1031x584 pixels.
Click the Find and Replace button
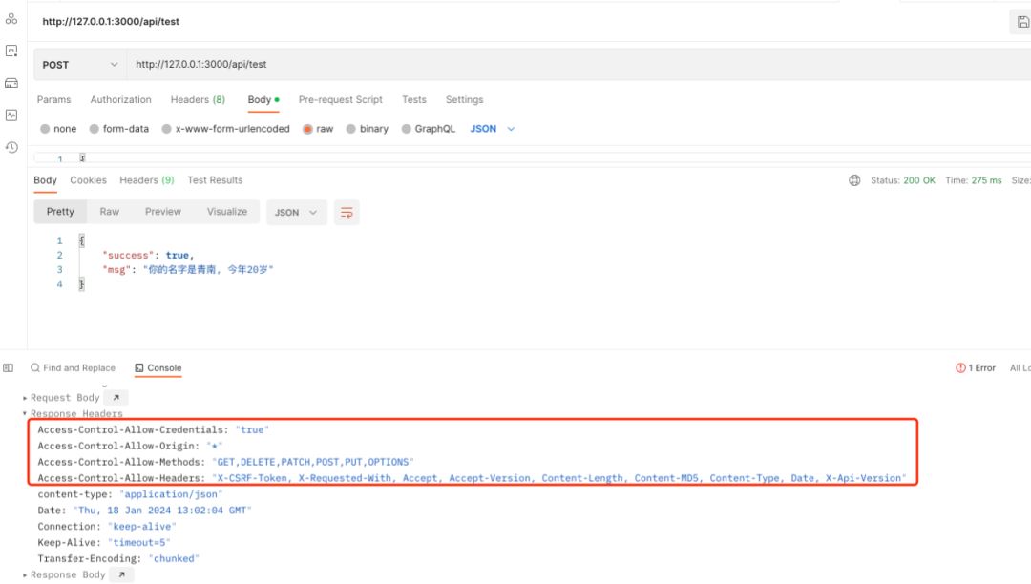[x=73, y=368]
